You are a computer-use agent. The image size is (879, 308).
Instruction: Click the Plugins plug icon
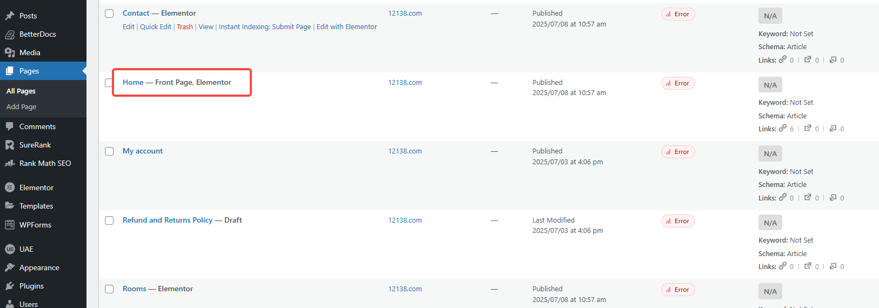(10, 286)
